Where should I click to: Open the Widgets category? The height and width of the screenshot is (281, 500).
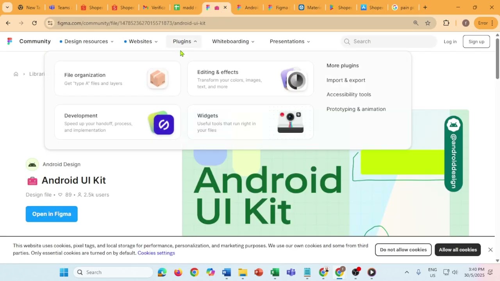(250, 122)
